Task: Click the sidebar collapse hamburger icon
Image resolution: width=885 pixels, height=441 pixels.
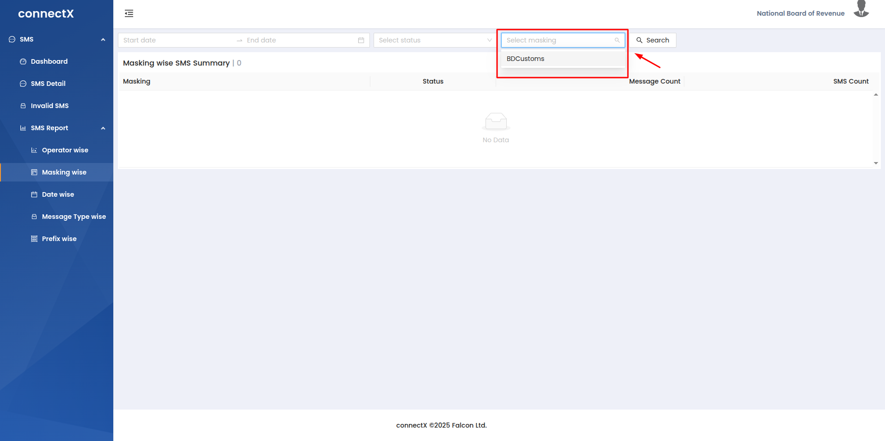Action: 129,13
